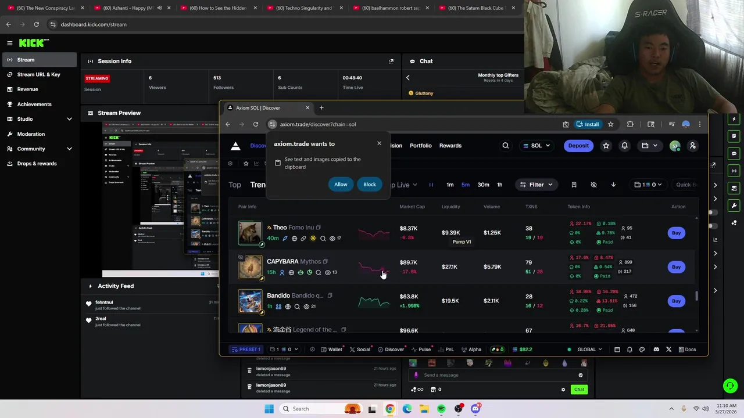Image resolution: width=744 pixels, height=418 pixels.
Task: Select 30m timeframe
Action: point(483,185)
